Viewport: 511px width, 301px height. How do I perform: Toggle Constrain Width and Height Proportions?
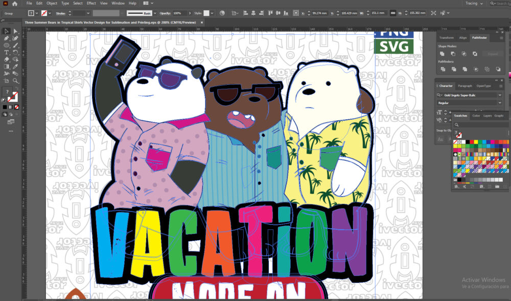[393, 13]
